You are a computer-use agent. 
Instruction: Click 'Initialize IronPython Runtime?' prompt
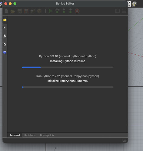pyautogui.click(x=68, y=81)
